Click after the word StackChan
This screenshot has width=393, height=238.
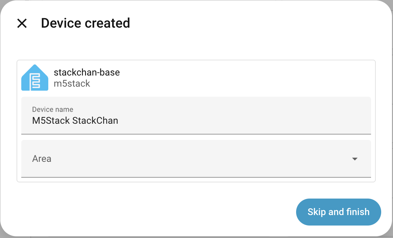119,121
